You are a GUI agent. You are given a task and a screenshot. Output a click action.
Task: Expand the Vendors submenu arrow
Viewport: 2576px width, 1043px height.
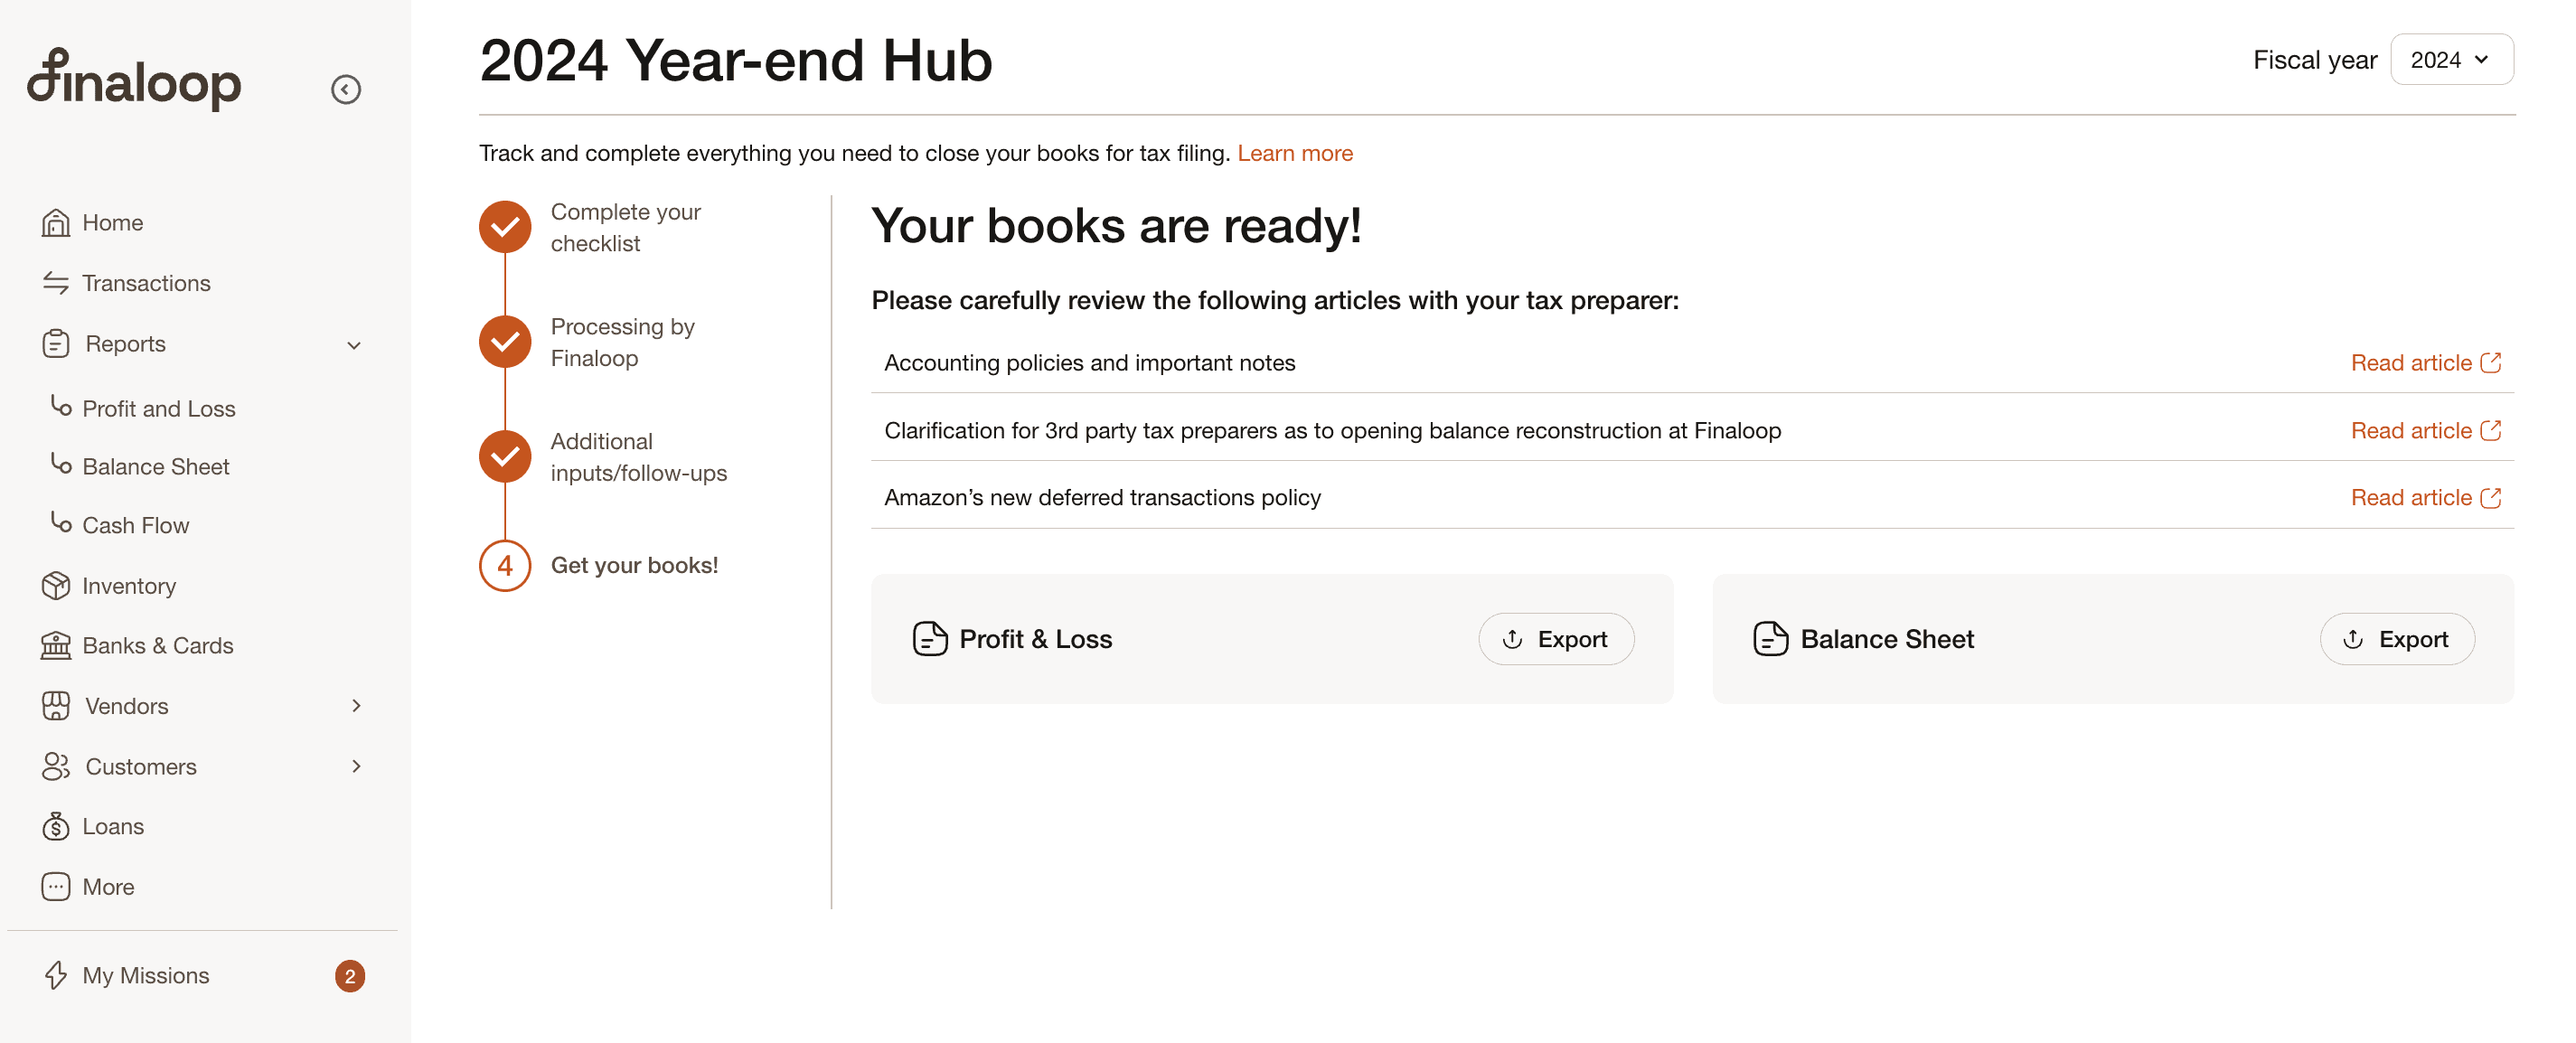pyautogui.click(x=356, y=705)
